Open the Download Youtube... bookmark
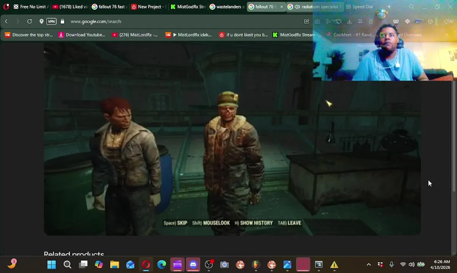 [x=82, y=35]
